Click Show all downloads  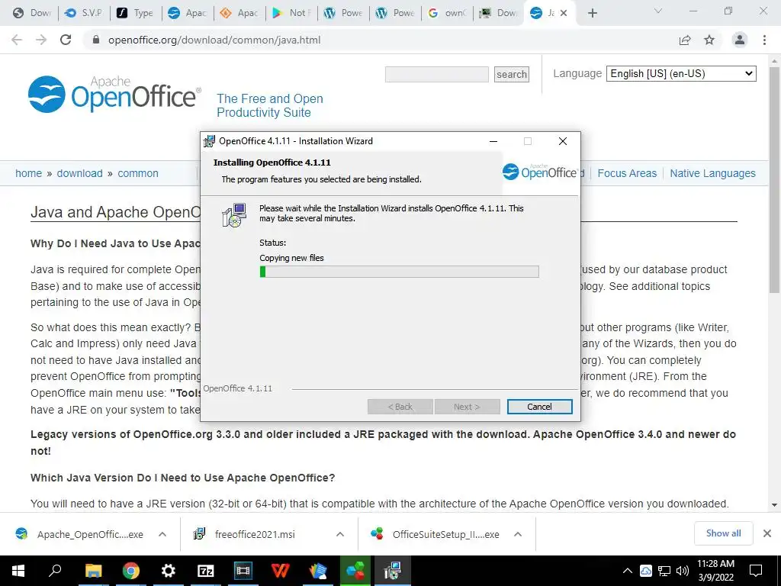[x=723, y=533]
